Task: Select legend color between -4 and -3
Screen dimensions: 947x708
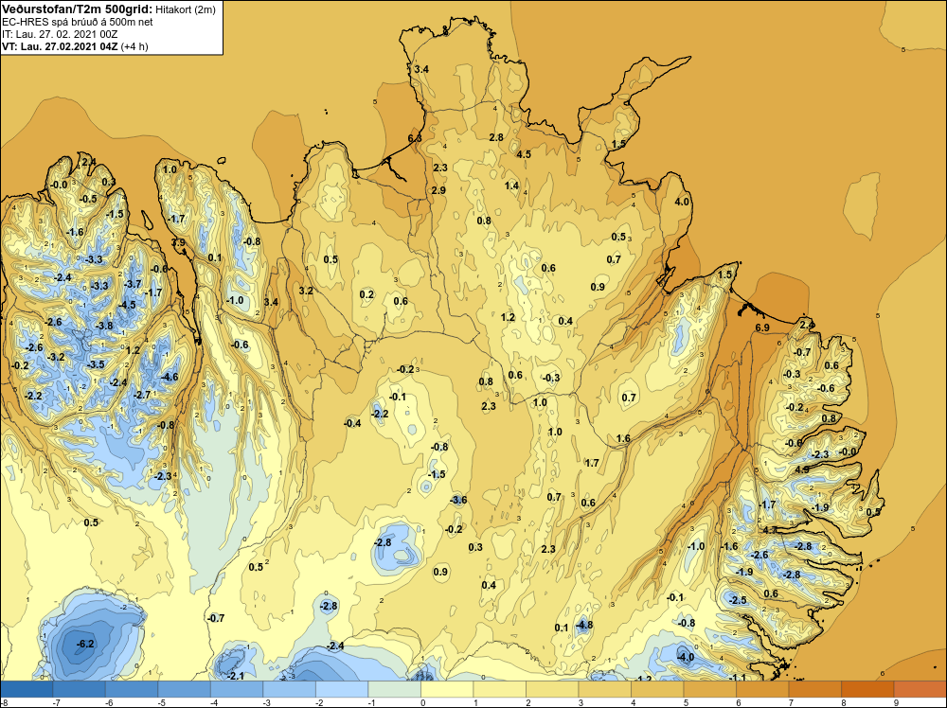Action: (237, 689)
